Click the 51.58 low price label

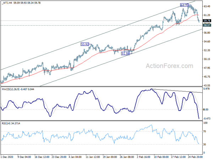coord(125,53)
